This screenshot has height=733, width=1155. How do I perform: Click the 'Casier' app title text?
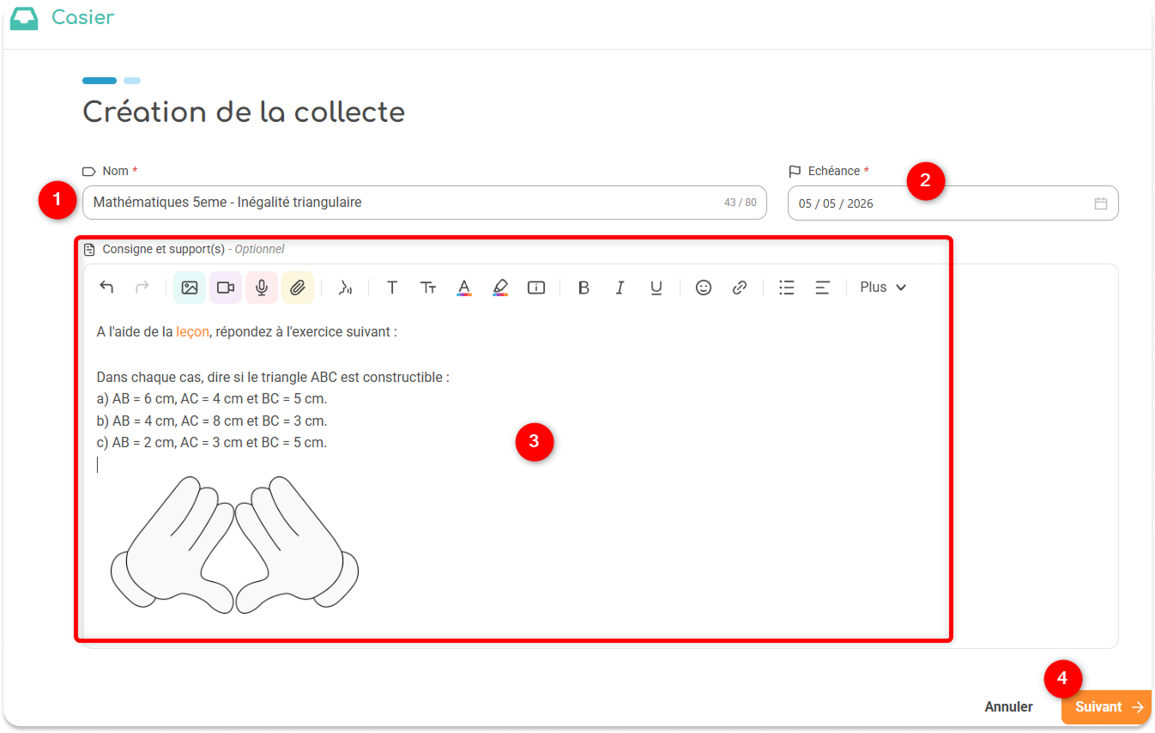(82, 17)
